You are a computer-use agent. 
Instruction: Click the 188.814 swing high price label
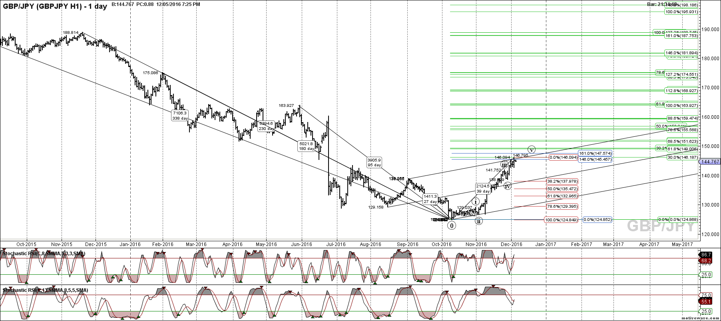click(70, 33)
